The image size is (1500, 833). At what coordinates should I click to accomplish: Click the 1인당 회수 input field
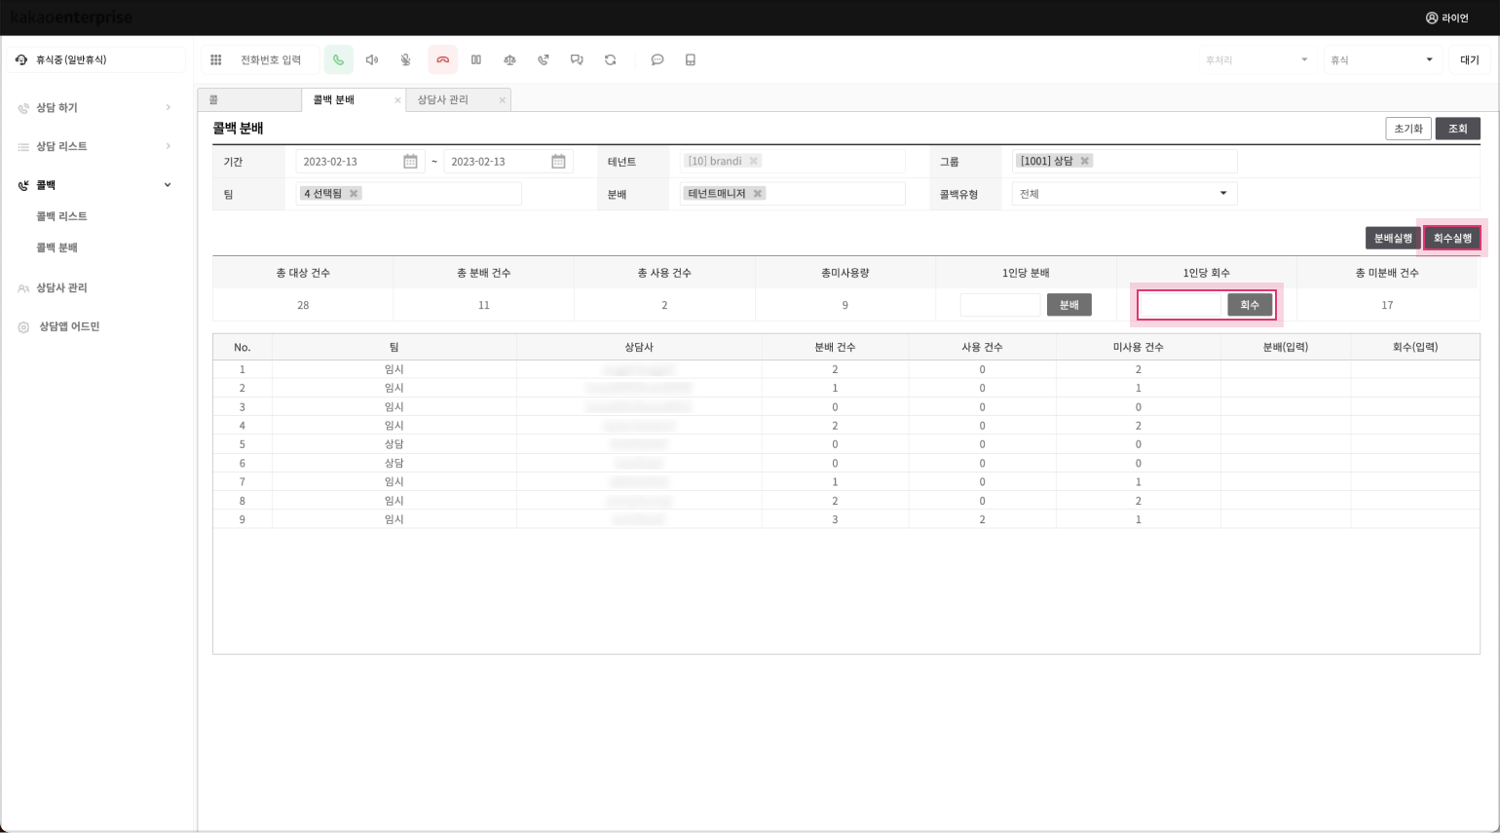[1180, 306]
